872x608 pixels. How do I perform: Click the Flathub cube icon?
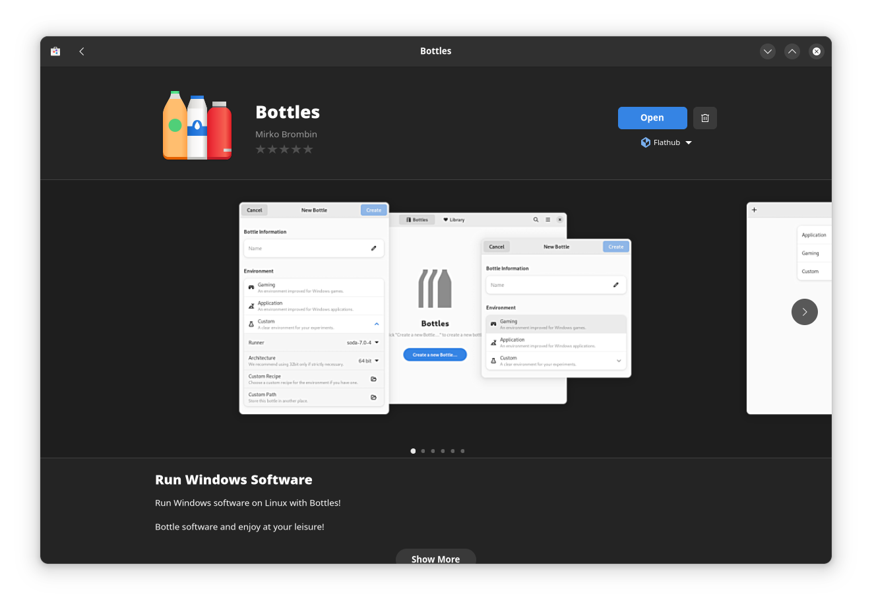[x=646, y=142]
